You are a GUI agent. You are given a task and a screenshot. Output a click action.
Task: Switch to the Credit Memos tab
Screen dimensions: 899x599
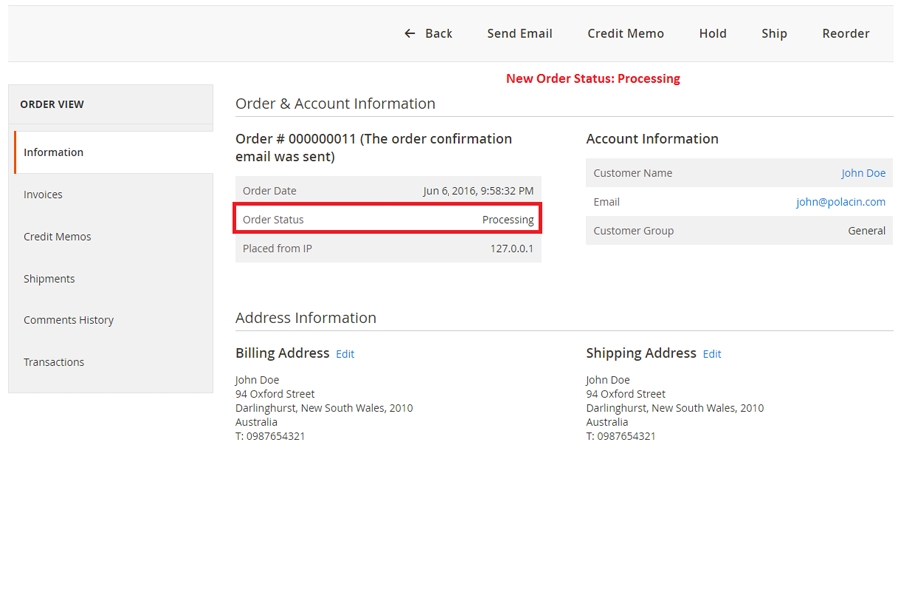point(57,237)
